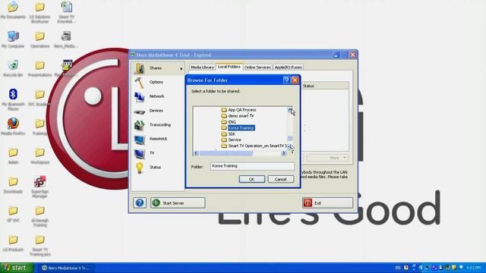Screen dimensions: 486x273
Task: Click the Nero help question-mark icon
Action: pyautogui.click(x=140, y=202)
